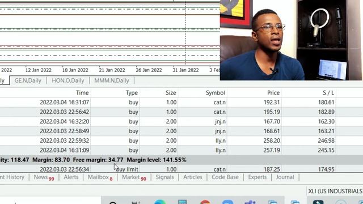This screenshot has height=204, width=363.
Task: Open the Signals tab
Action: pos(164,177)
